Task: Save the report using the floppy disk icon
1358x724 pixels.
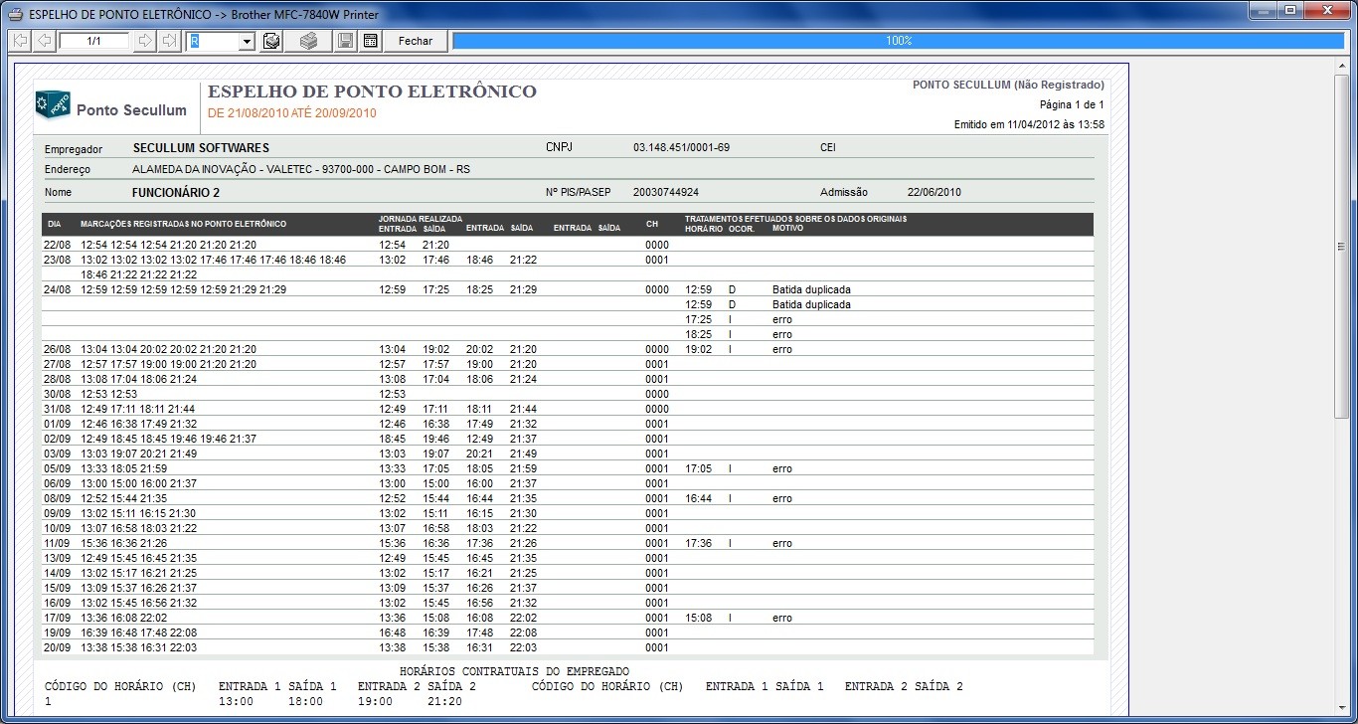Action: [x=345, y=41]
